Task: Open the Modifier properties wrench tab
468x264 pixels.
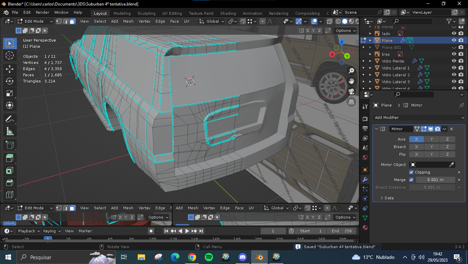Action: click(x=365, y=179)
